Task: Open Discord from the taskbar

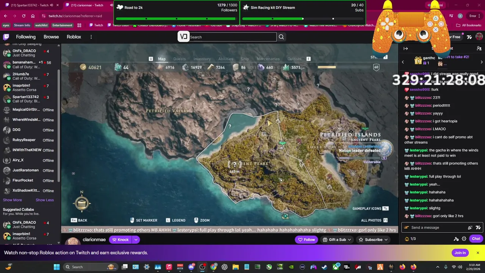Action: click(191, 267)
